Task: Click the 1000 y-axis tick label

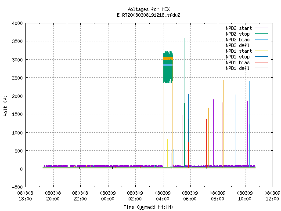Action: pyautogui.click(x=17, y=133)
